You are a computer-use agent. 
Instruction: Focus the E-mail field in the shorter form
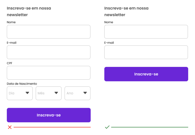point(146,52)
